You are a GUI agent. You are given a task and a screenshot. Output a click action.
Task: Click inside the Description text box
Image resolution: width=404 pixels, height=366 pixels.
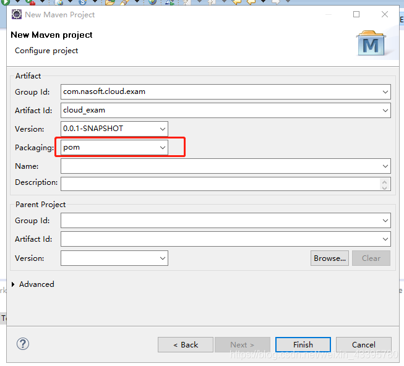(x=220, y=184)
